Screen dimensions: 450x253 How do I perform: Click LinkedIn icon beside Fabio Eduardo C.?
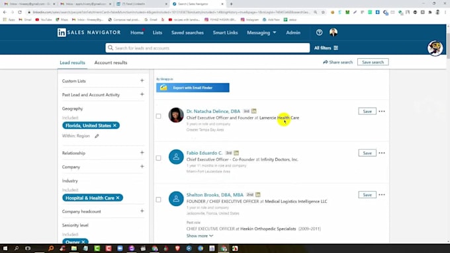(x=236, y=153)
